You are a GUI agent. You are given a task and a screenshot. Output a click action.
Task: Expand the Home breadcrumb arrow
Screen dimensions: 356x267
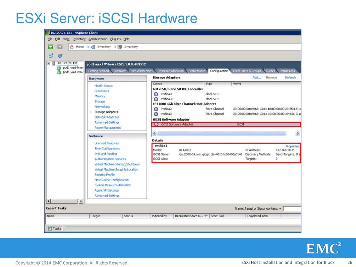click(x=88, y=47)
